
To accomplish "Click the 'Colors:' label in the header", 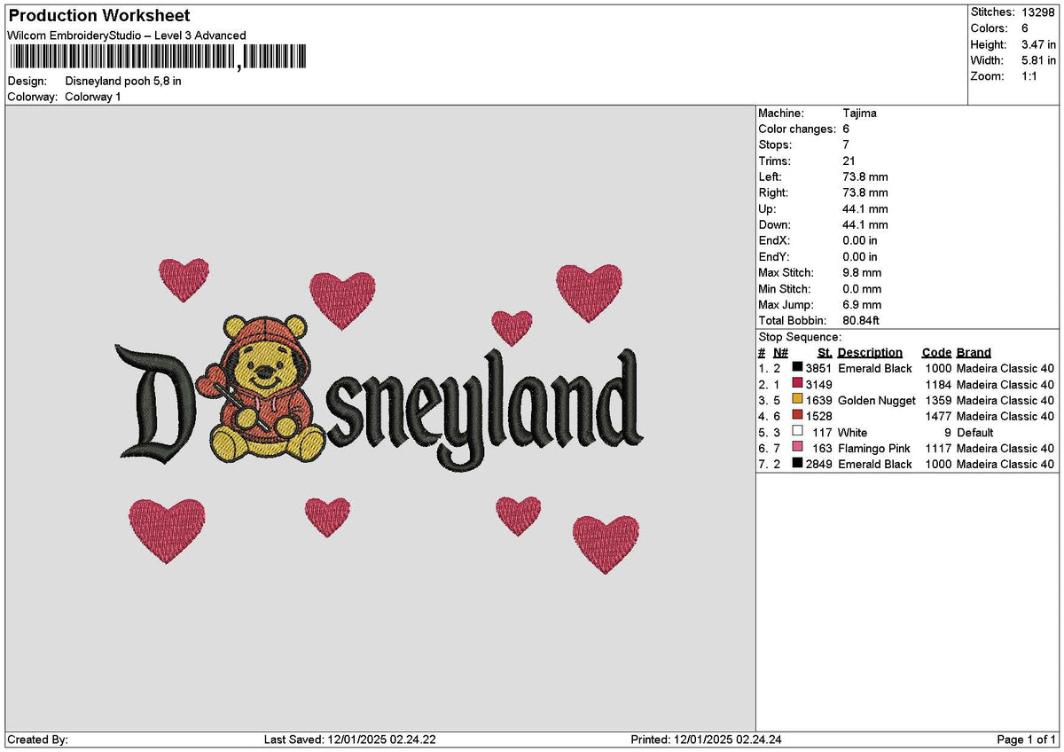I will tap(987, 28).
